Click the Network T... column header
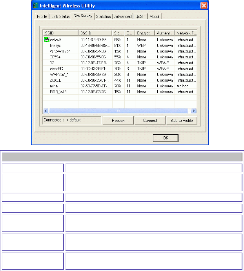The width and height of the screenshot is (244, 271). (186, 33)
